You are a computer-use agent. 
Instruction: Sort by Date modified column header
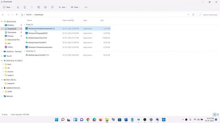point(68,20)
